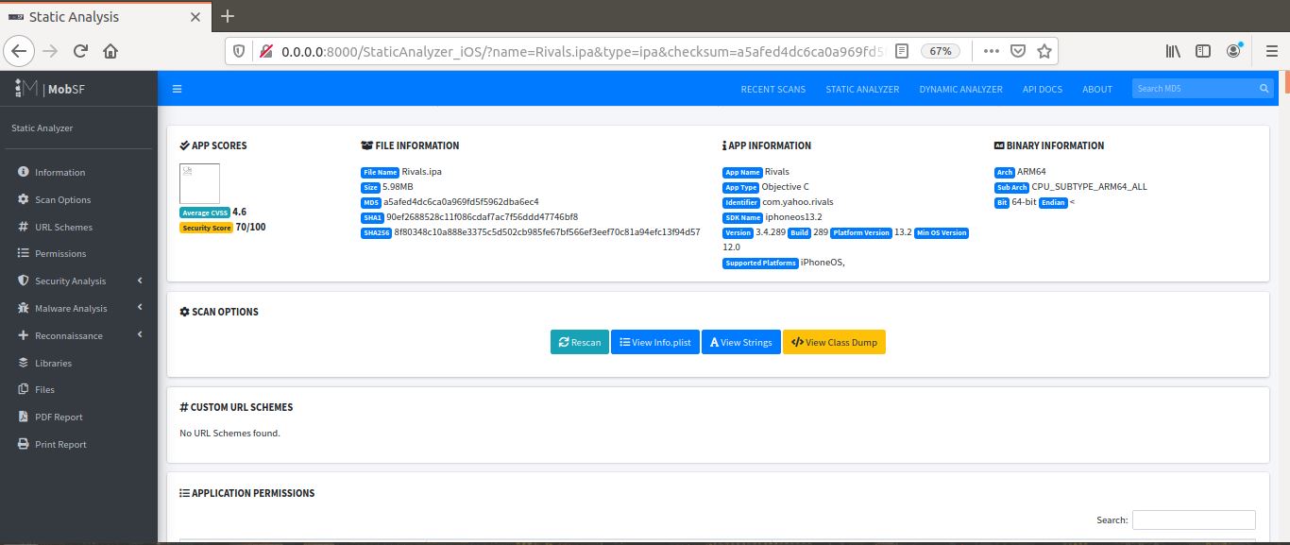1290x545 pixels.
Task: Click View Strings button
Action: click(741, 342)
